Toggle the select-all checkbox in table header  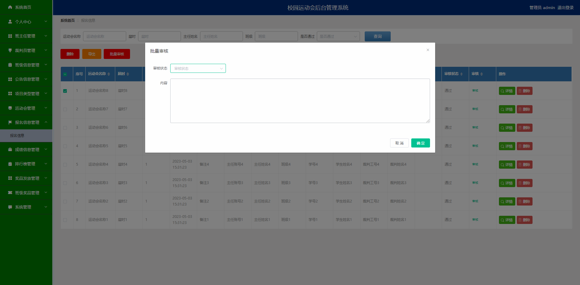[65, 74]
